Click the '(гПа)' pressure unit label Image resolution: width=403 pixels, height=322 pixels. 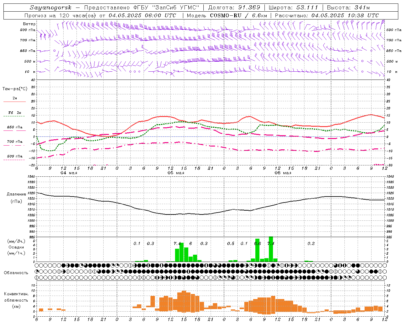tap(16, 202)
